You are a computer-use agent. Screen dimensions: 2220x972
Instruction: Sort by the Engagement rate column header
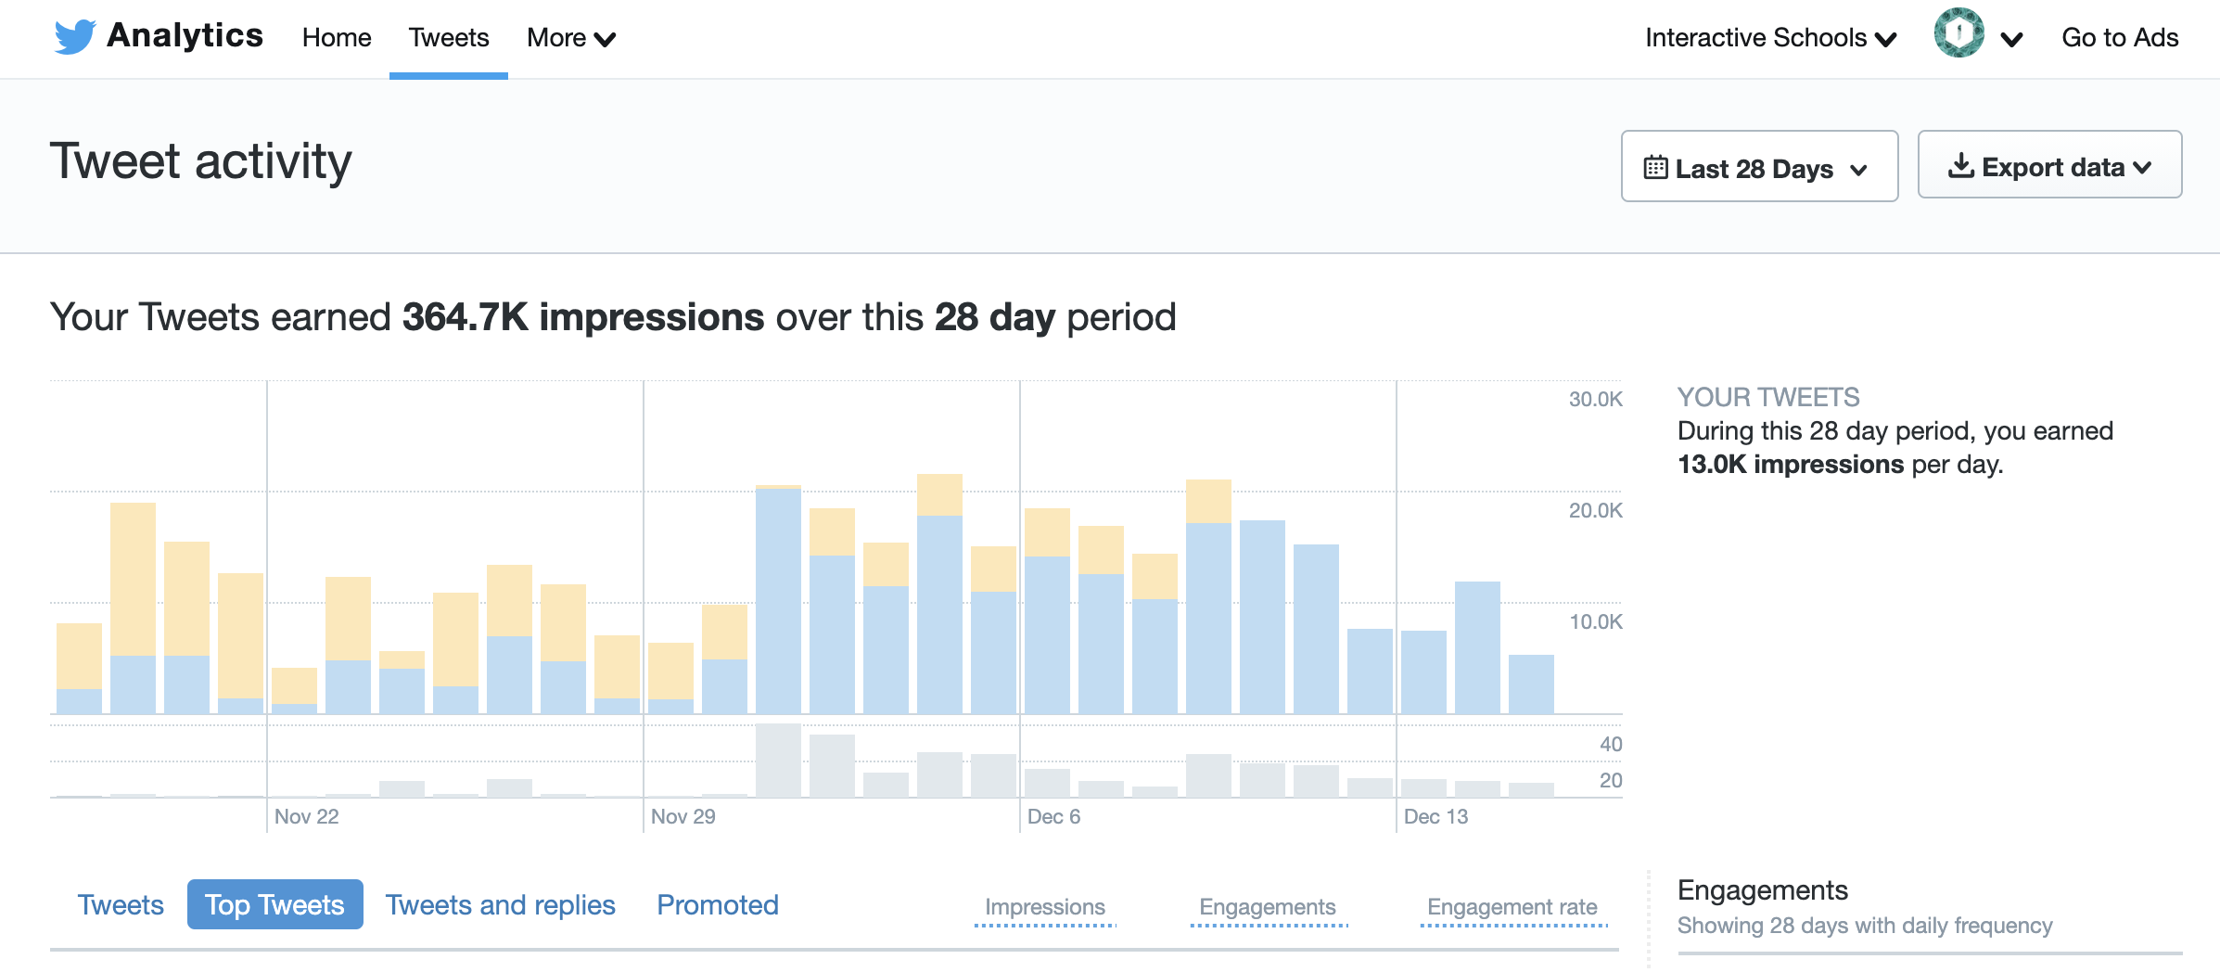point(1512,907)
